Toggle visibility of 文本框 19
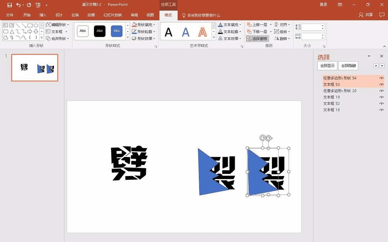This screenshot has height=242, width=388. pyautogui.click(x=381, y=97)
